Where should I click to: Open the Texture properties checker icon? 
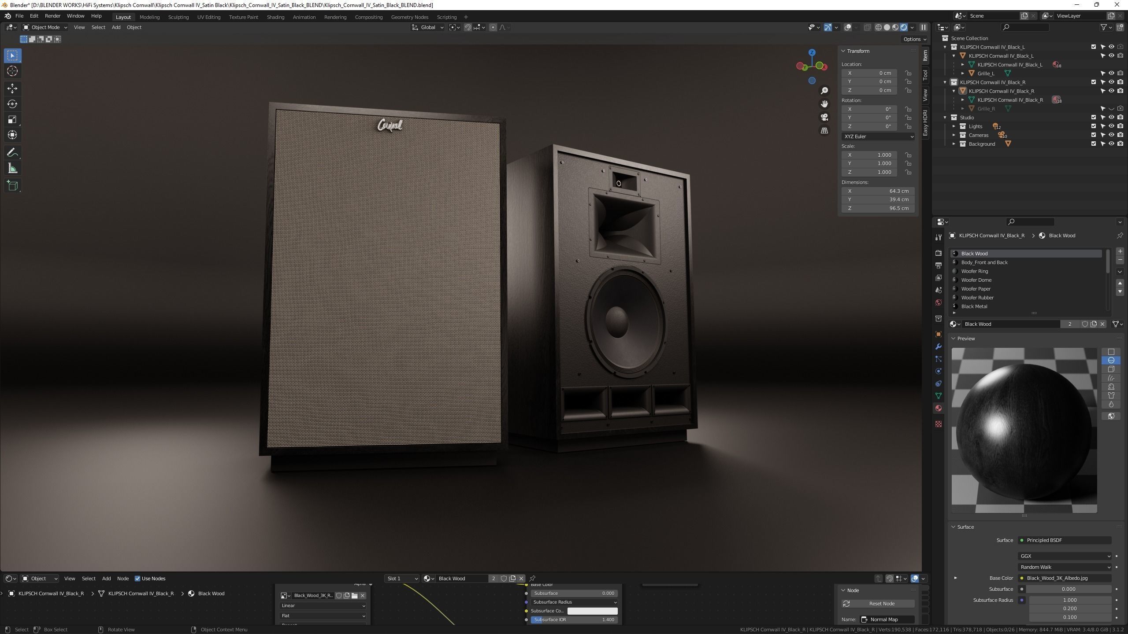point(939,424)
